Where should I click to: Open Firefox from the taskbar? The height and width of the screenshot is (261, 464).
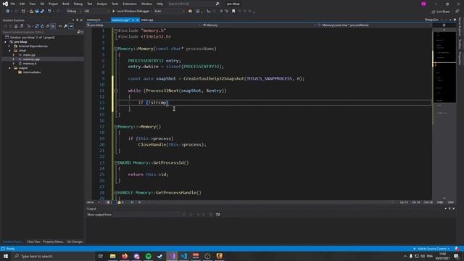click(x=125, y=256)
